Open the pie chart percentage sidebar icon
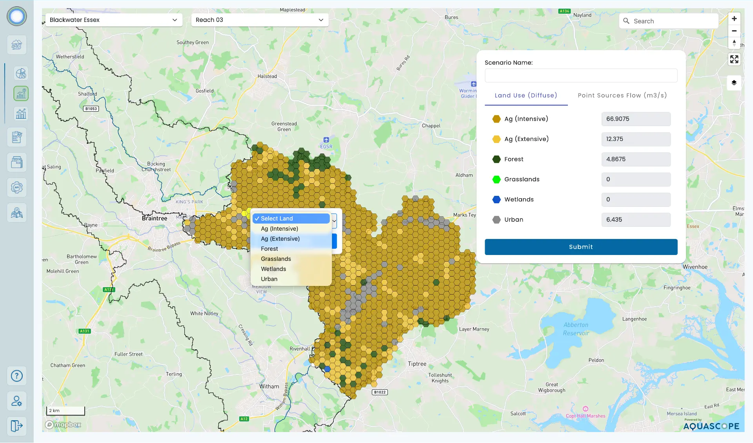 (x=21, y=73)
